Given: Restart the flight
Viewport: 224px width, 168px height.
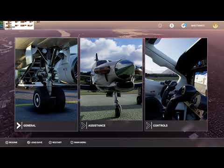Looking at the screenshot, I should [55, 142].
